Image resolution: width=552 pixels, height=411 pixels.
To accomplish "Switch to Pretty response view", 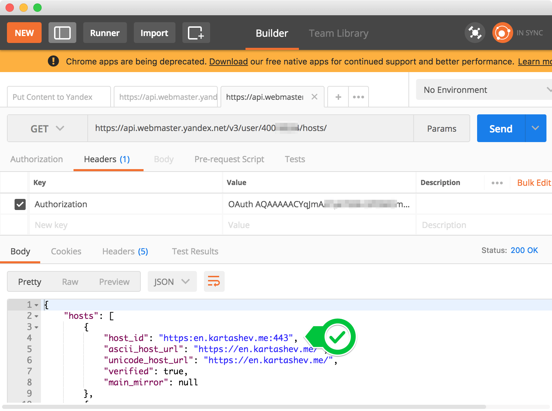I will coord(30,282).
